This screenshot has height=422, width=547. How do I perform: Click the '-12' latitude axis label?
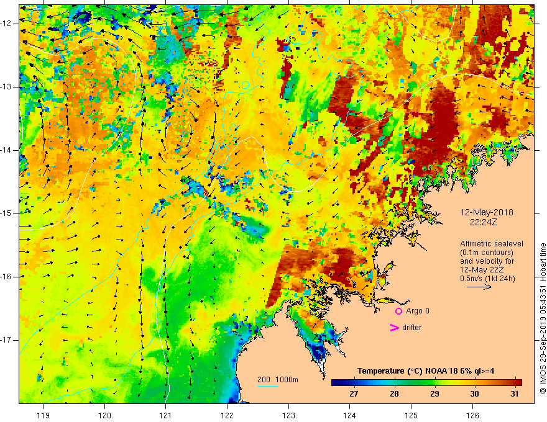7,24
